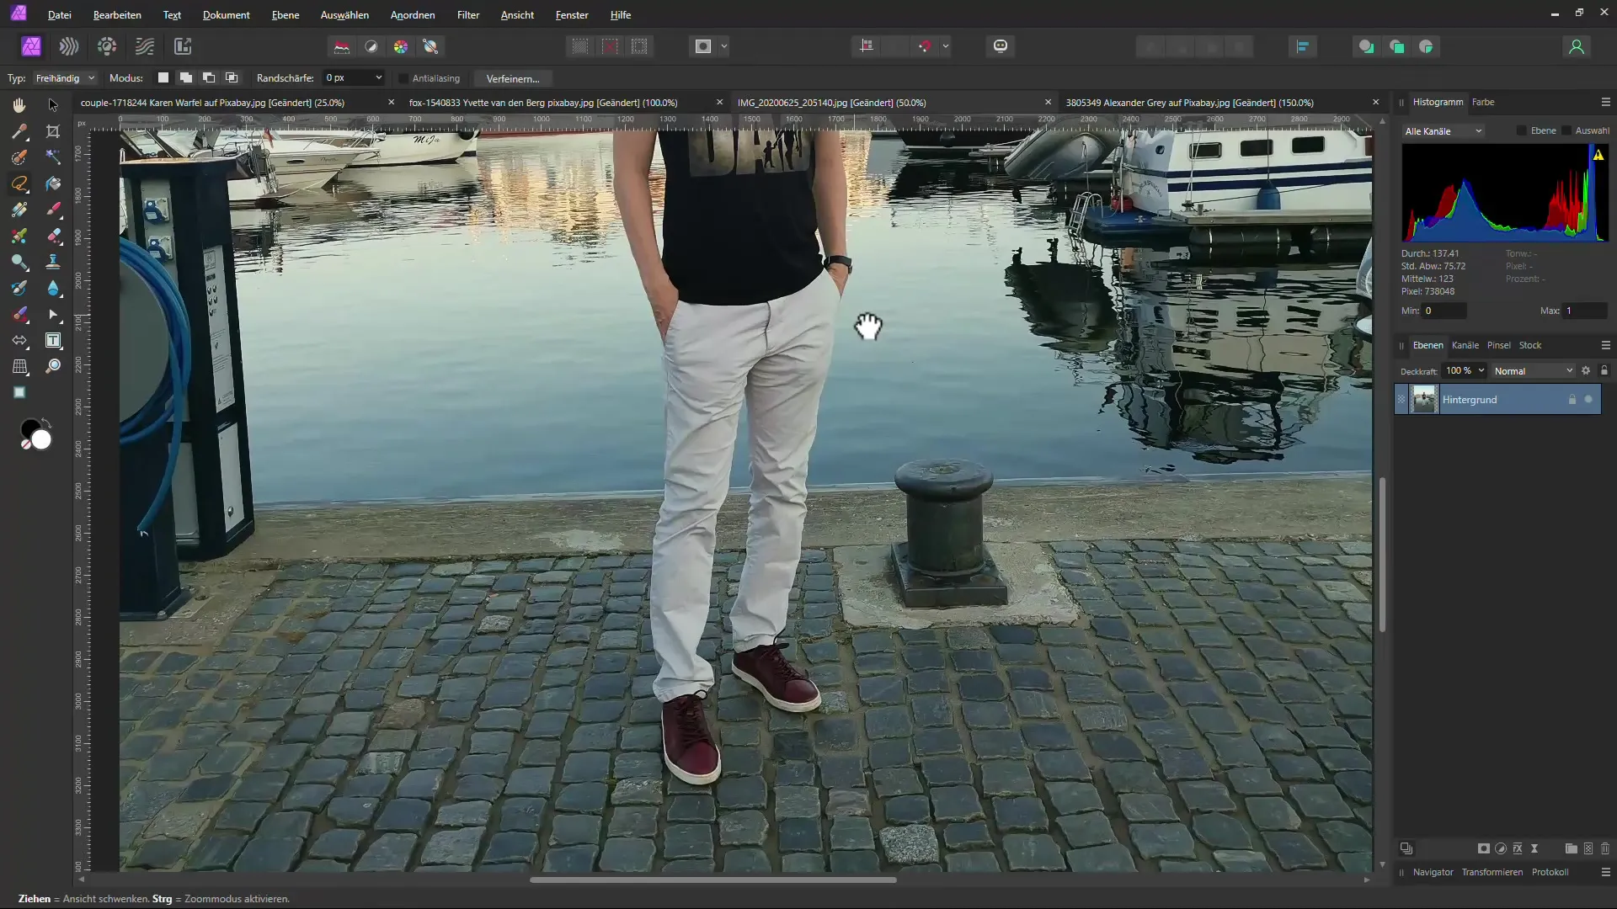Screen dimensions: 1617x909
Task: Switch to the Photo Persona
Action: (31, 46)
